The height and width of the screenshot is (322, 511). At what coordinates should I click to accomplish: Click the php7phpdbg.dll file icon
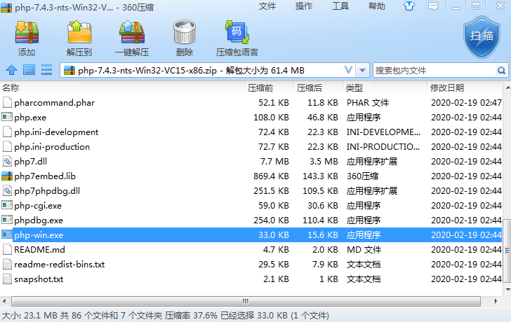pos(7,190)
